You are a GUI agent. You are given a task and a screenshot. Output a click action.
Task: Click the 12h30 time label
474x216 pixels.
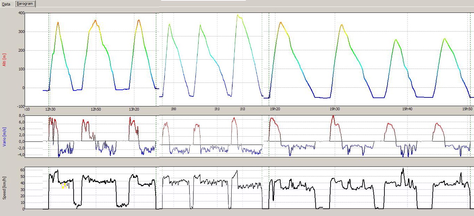[x=50, y=109]
